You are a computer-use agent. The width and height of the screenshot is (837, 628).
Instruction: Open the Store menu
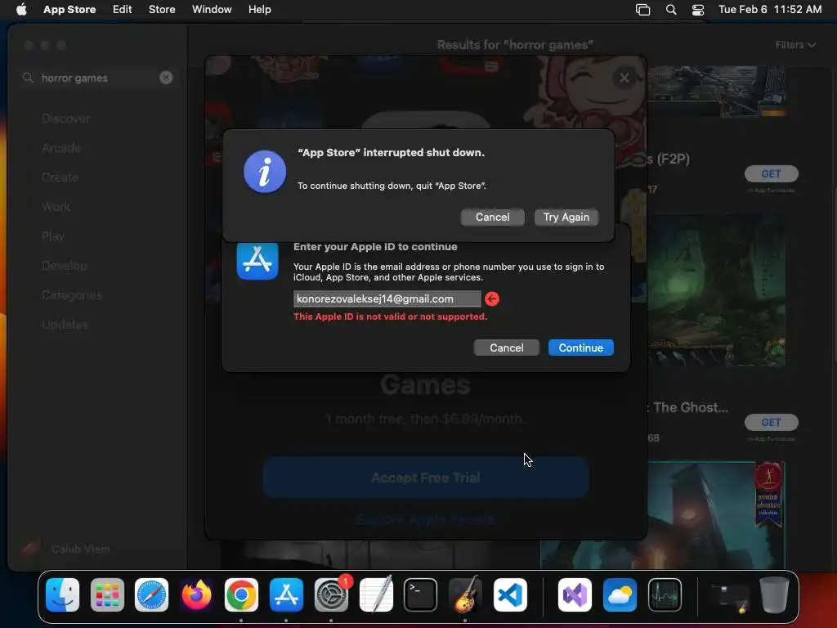(x=162, y=10)
